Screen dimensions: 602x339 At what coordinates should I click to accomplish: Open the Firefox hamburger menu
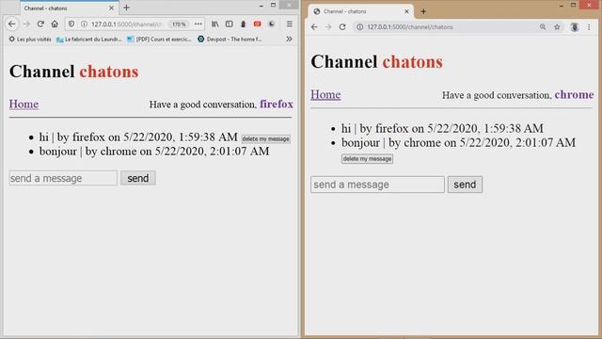click(290, 24)
